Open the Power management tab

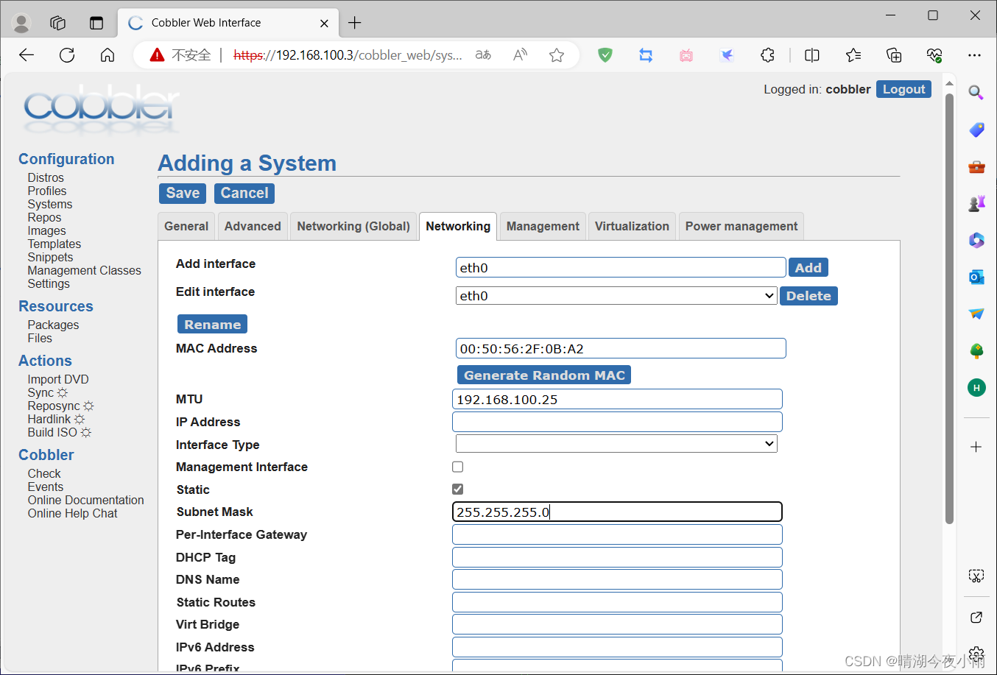click(x=741, y=227)
